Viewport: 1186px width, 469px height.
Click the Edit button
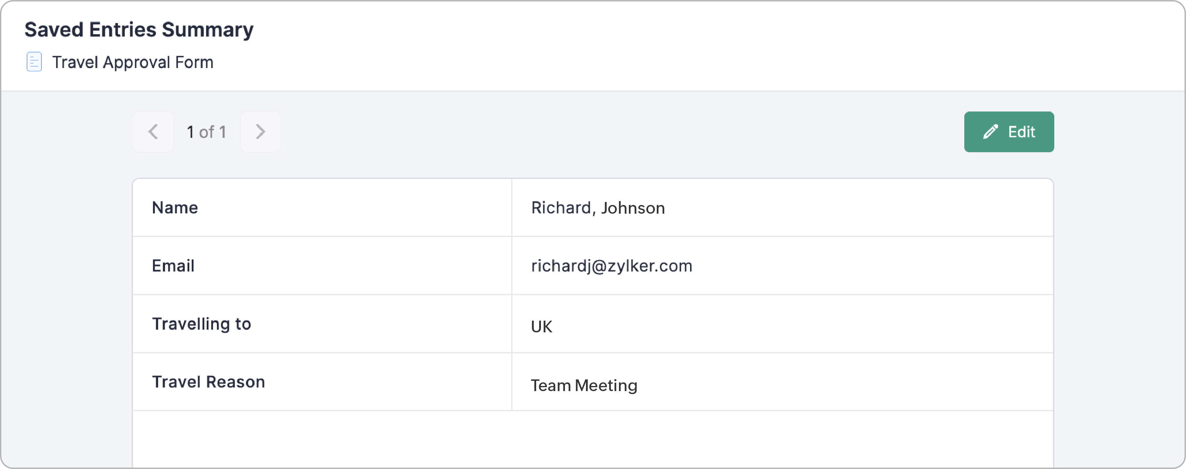(1009, 132)
